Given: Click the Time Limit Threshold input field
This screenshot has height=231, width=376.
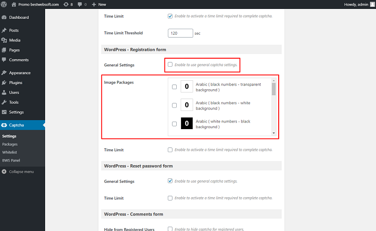Looking at the screenshot, I should point(180,33).
